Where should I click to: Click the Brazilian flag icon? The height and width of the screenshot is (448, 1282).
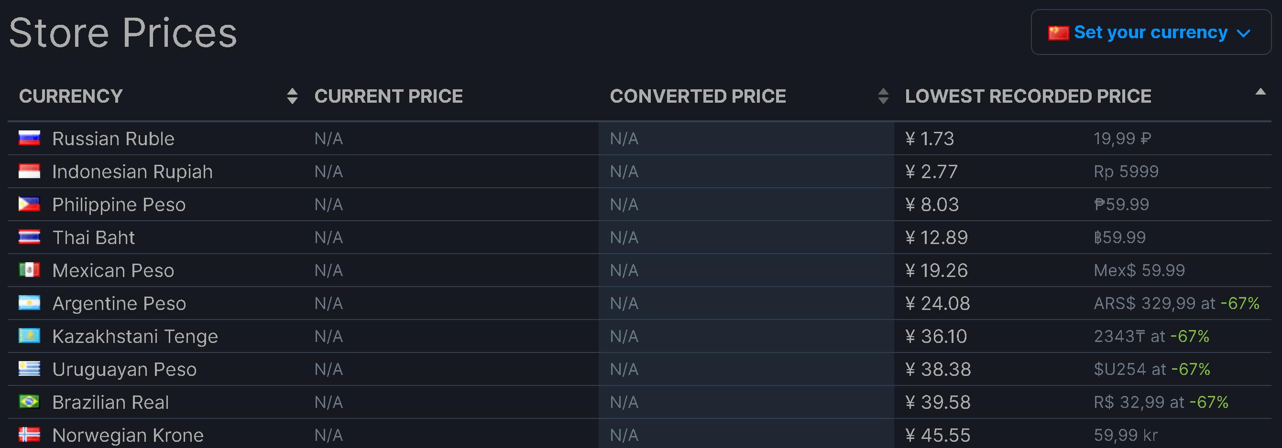[x=29, y=402]
